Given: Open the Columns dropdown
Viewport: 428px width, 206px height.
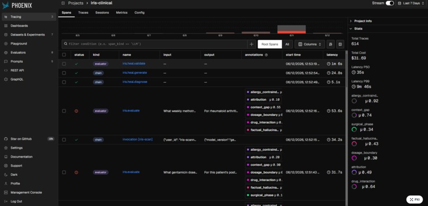Looking at the screenshot, I should tap(310, 44).
